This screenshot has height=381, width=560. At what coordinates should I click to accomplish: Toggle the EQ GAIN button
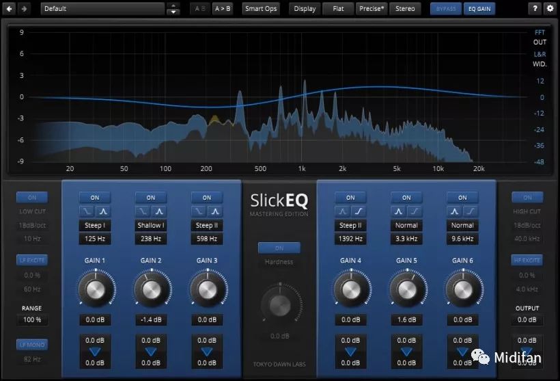coord(479,9)
